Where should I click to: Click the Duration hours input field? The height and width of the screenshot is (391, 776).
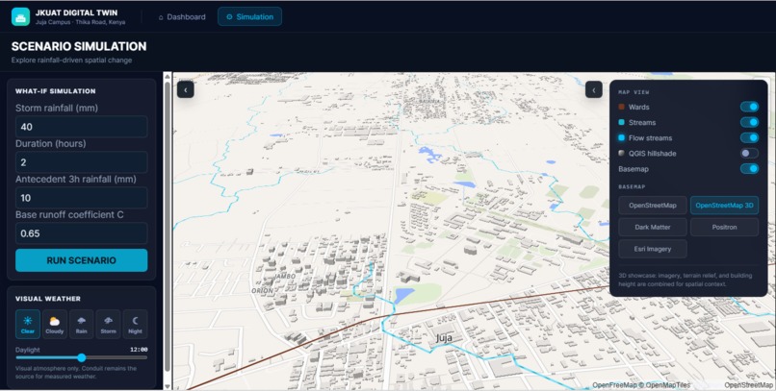82,162
